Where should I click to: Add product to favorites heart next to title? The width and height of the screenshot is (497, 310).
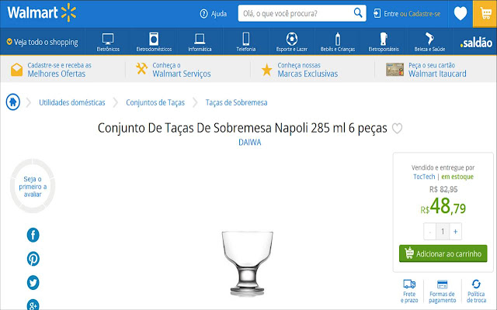coord(397,128)
